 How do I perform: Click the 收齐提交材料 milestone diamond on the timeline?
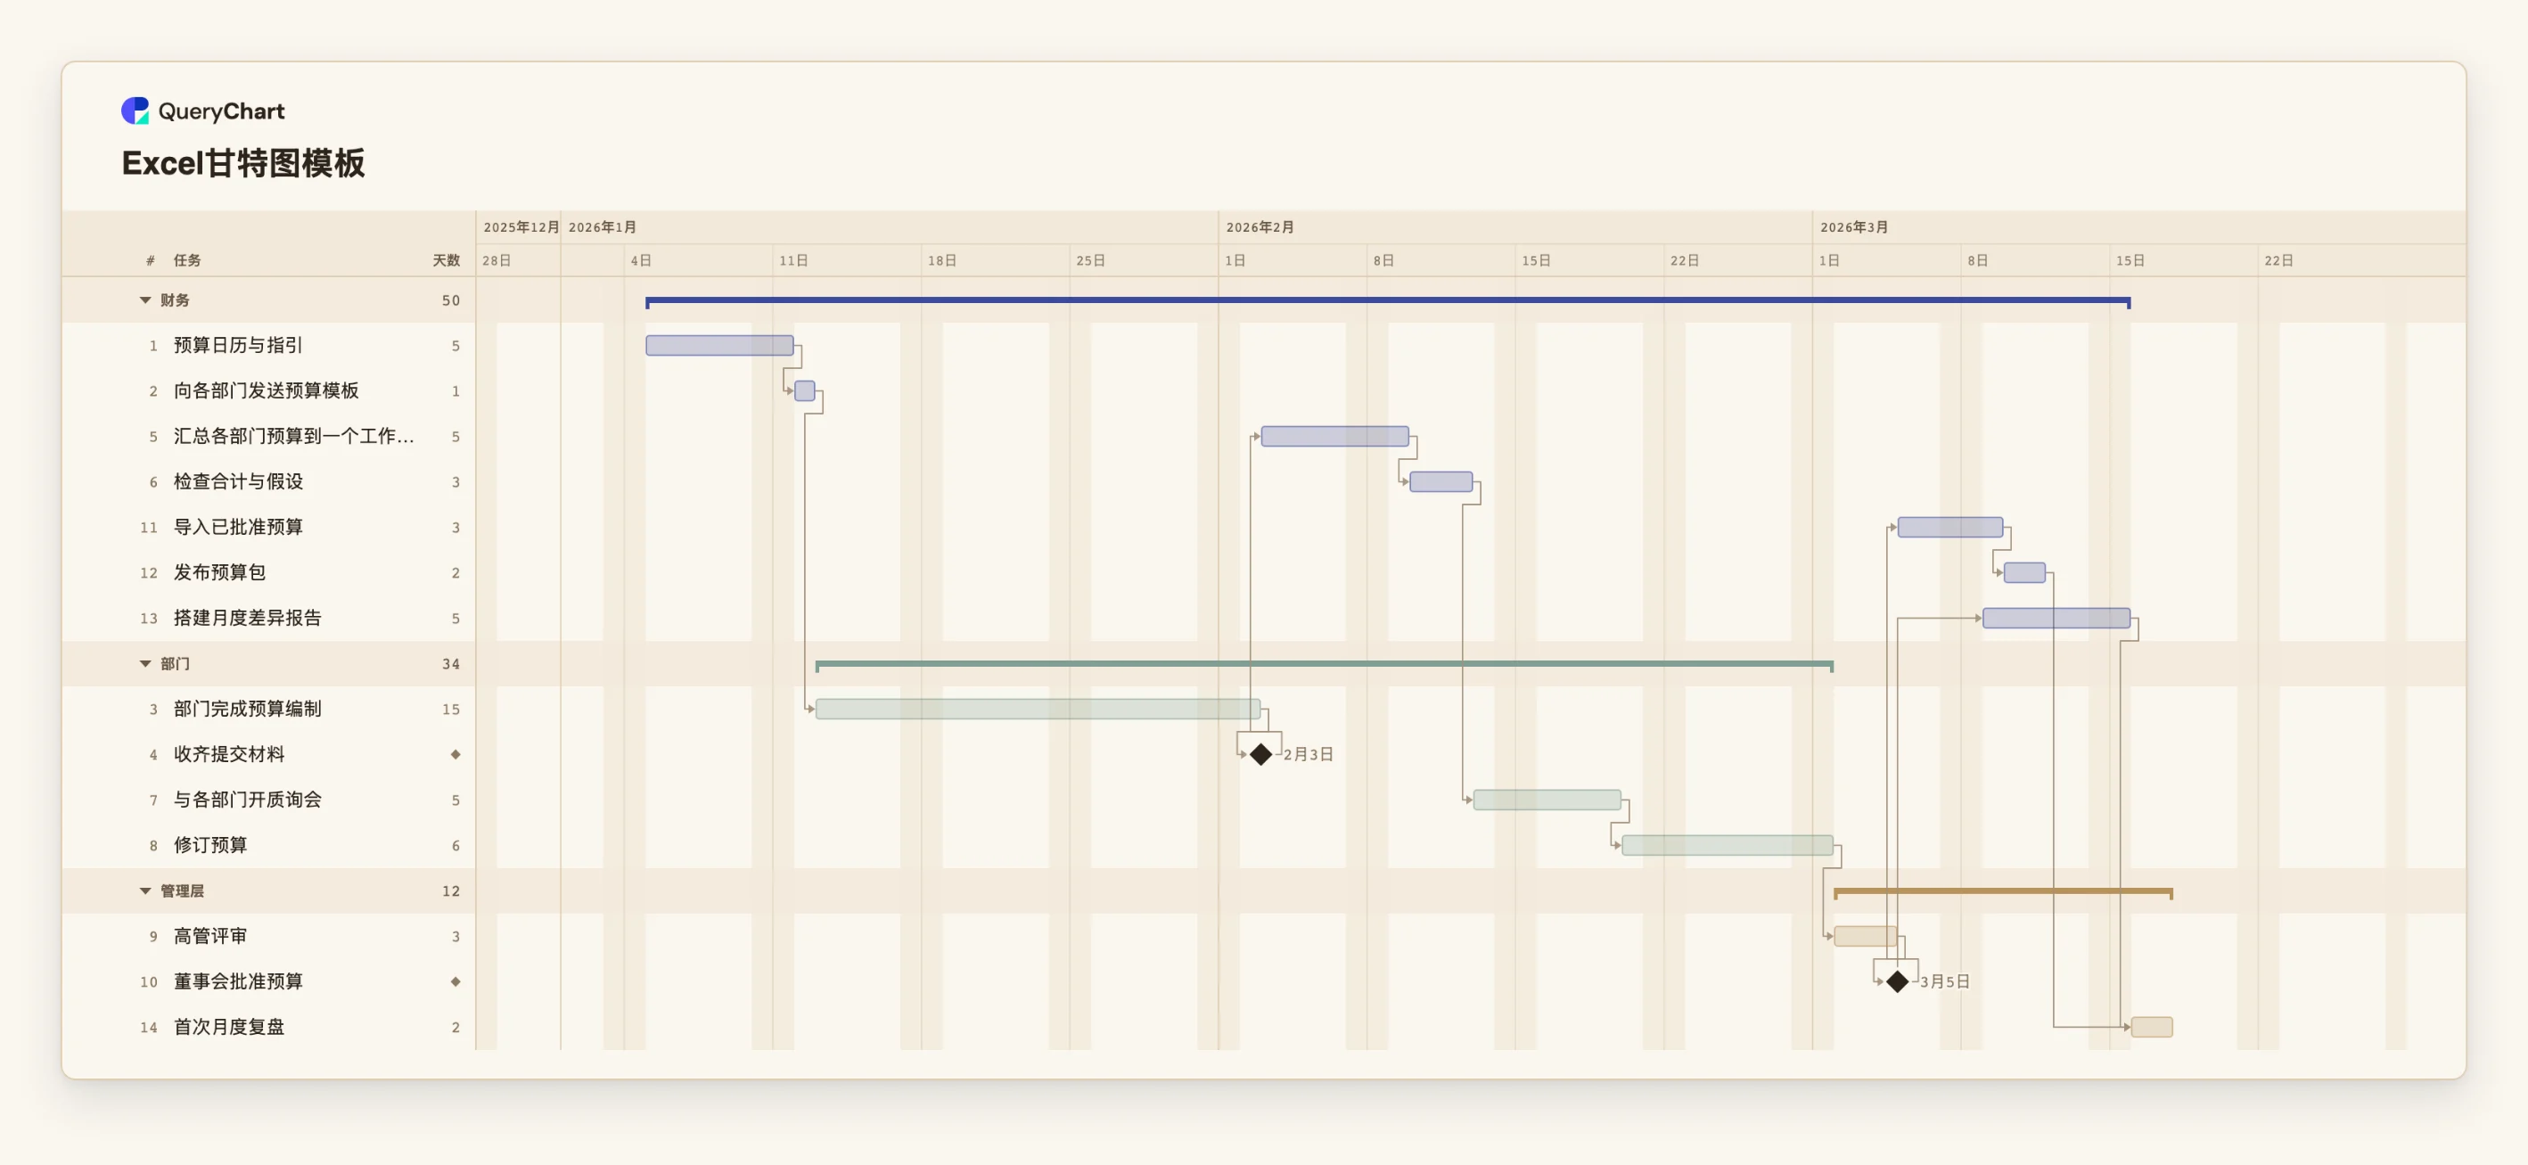click(1261, 754)
